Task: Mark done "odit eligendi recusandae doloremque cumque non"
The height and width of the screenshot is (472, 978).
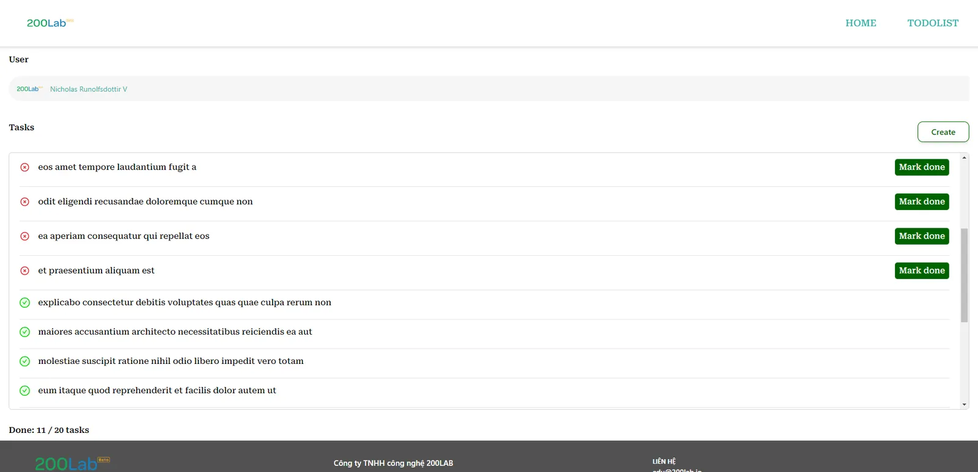Action: pyautogui.click(x=922, y=202)
